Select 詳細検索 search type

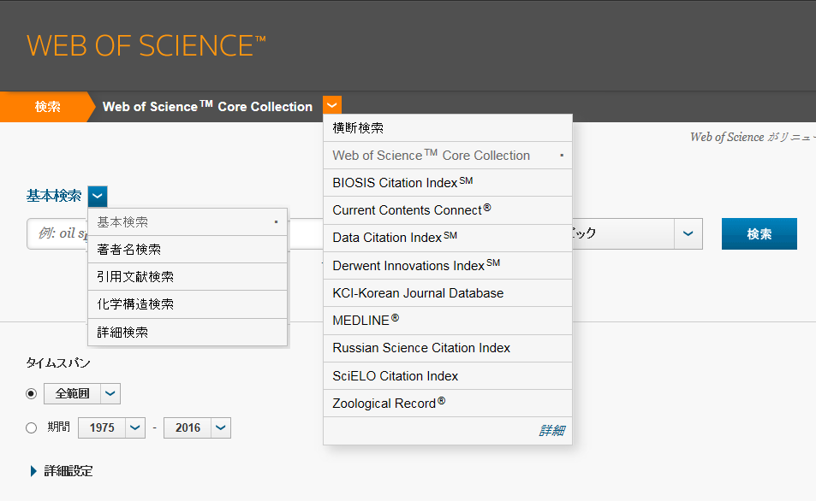[x=188, y=332]
